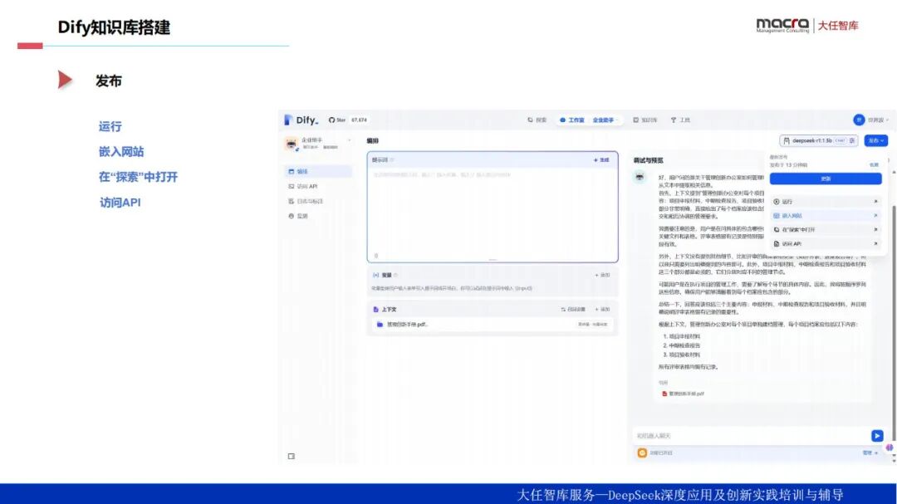897x504 pixels.
Task: Click the small icon at prompt box bottom-left
Action: click(x=376, y=256)
